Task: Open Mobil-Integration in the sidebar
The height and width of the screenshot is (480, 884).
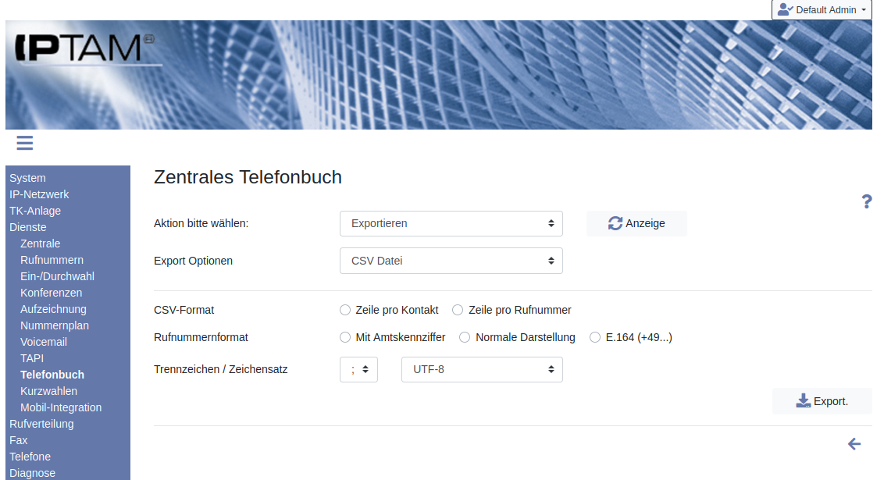Action: 61,407
